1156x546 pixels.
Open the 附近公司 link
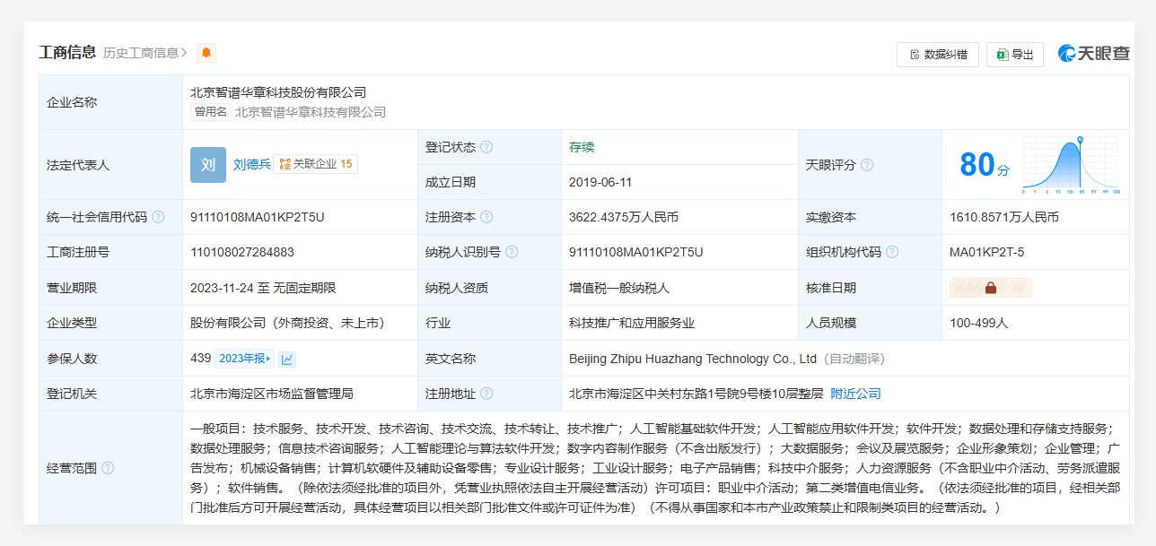(x=854, y=394)
